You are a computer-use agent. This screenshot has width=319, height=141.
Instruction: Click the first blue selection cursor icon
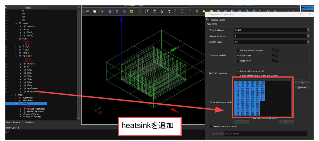click(110, 12)
